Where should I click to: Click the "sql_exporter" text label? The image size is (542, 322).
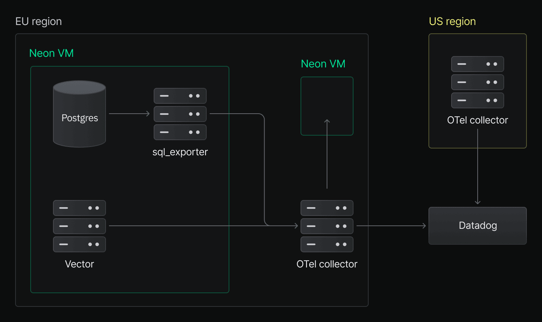180,152
